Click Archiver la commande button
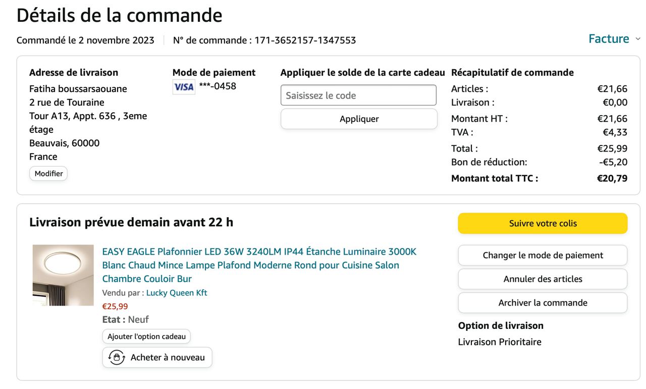The width and height of the screenshot is (646, 389). (x=543, y=303)
